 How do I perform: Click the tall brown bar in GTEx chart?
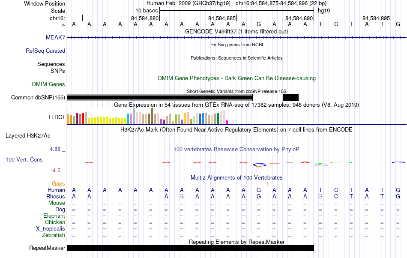tap(152, 116)
